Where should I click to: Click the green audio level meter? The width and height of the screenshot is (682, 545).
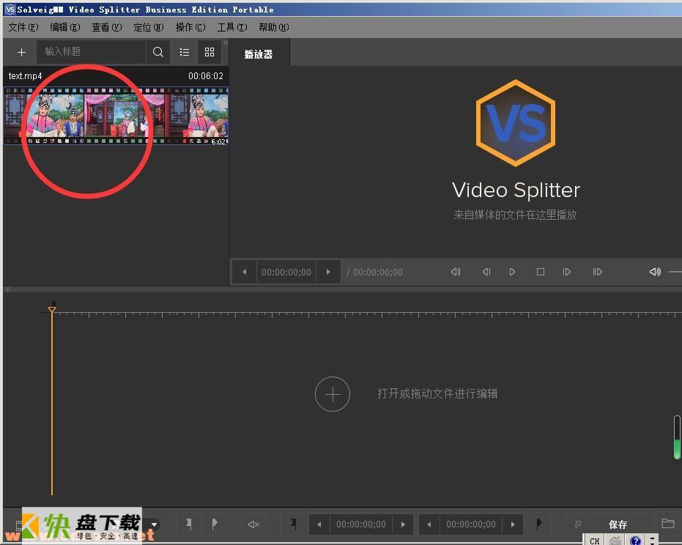pyautogui.click(x=677, y=437)
